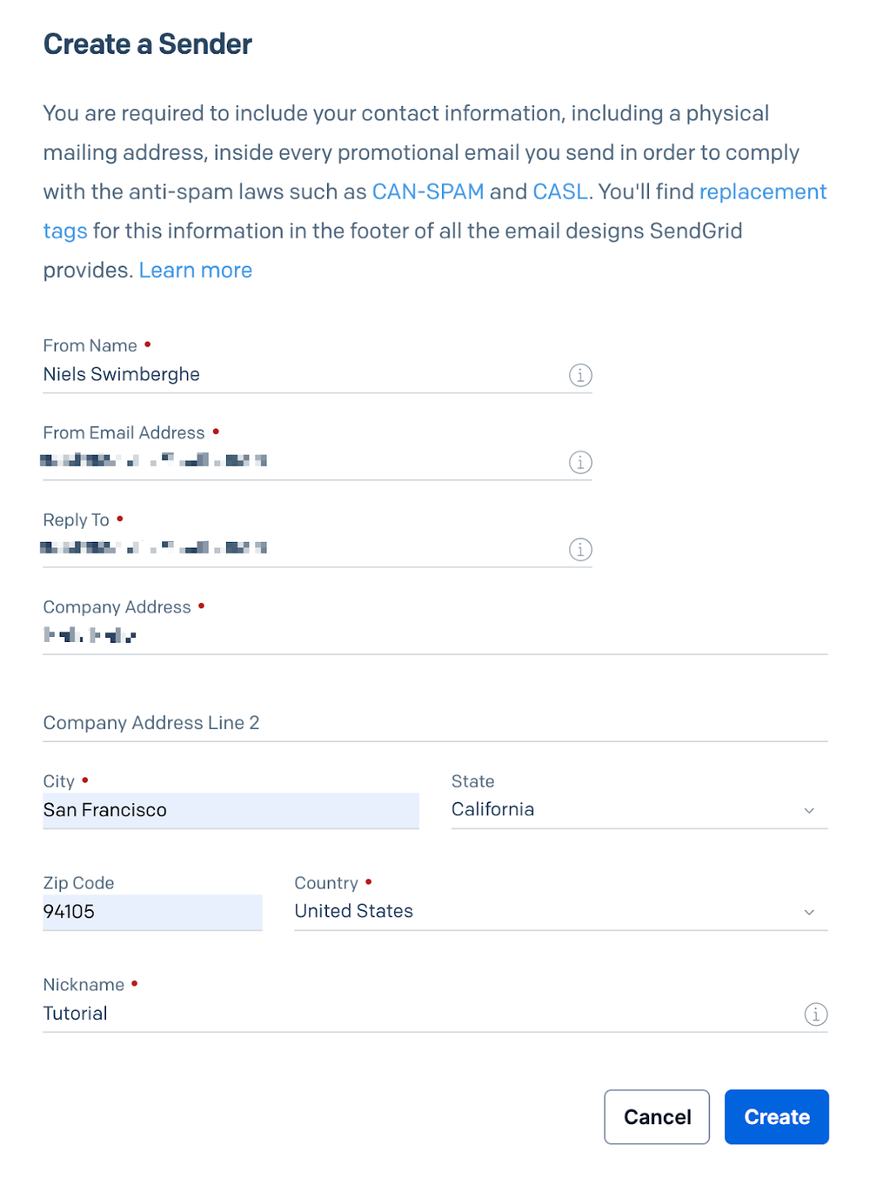870x1178 pixels.
Task: Click the Create button
Action: coord(776,1116)
